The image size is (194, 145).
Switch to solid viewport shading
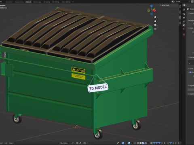tap(141, 143)
